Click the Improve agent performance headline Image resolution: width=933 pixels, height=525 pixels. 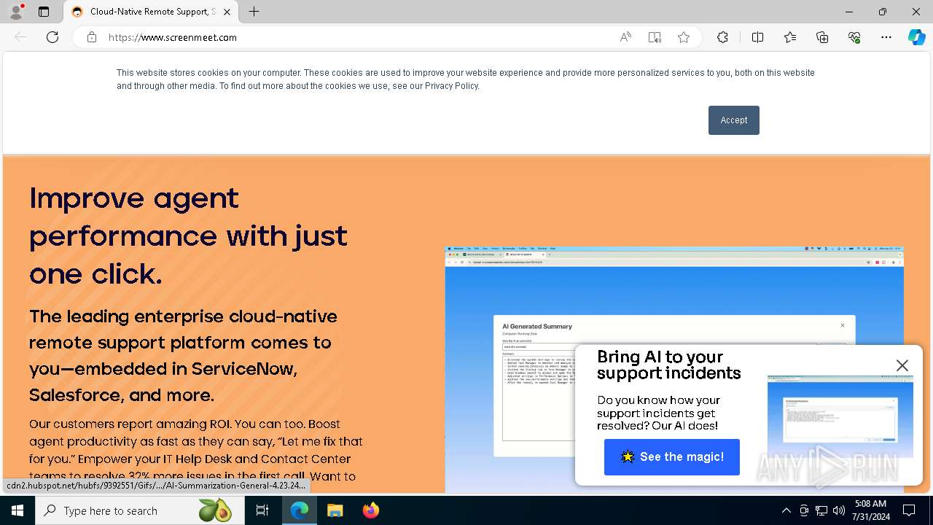[188, 236]
